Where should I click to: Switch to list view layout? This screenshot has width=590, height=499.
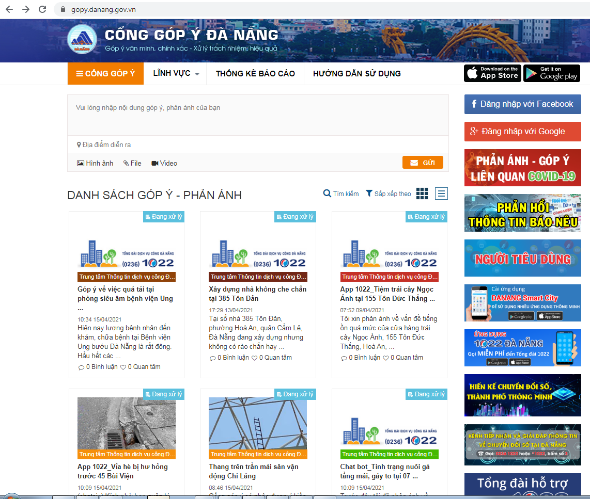pos(441,194)
